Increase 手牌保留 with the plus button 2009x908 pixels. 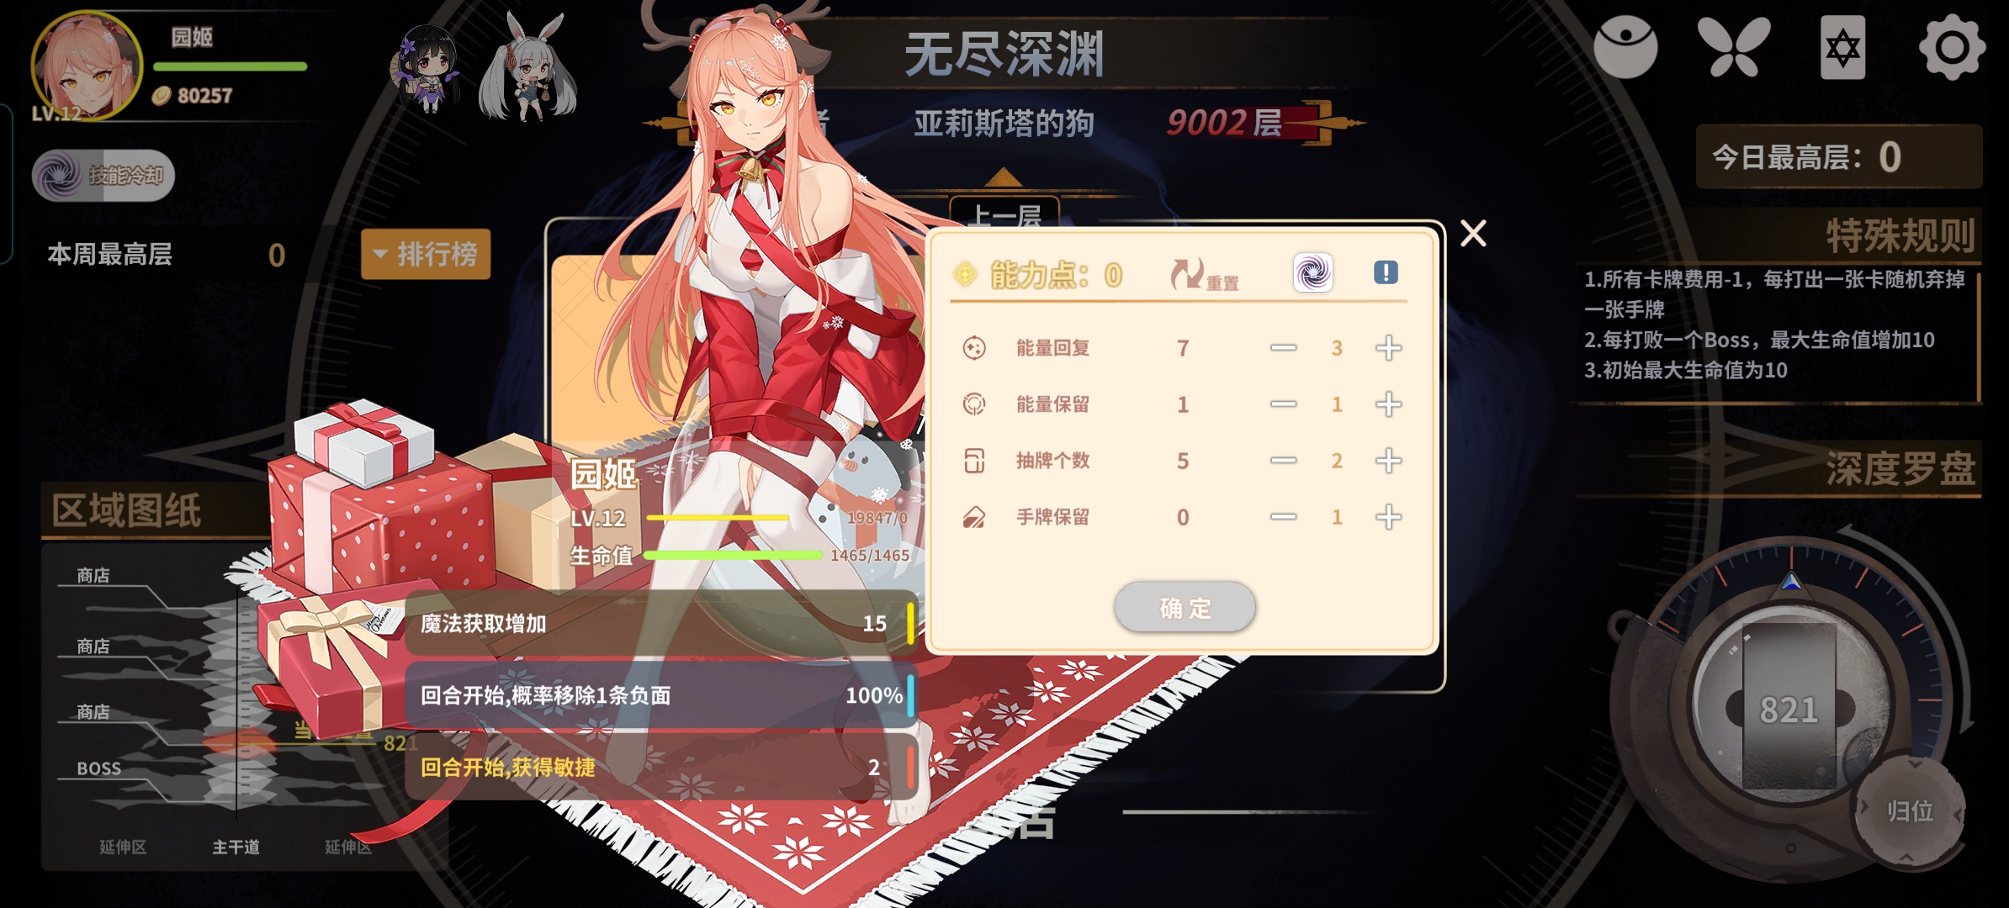(x=1388, y=517)
